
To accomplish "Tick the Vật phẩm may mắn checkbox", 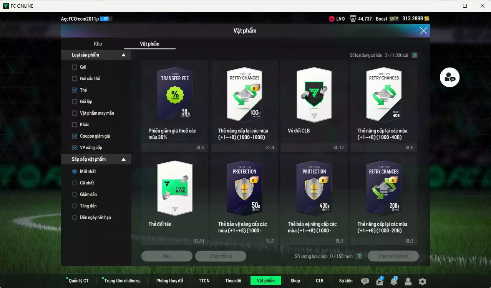I will pos(75,113).
